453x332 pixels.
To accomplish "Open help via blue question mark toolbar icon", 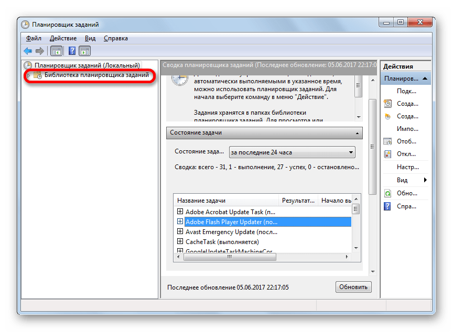I will tap(72, 51).
